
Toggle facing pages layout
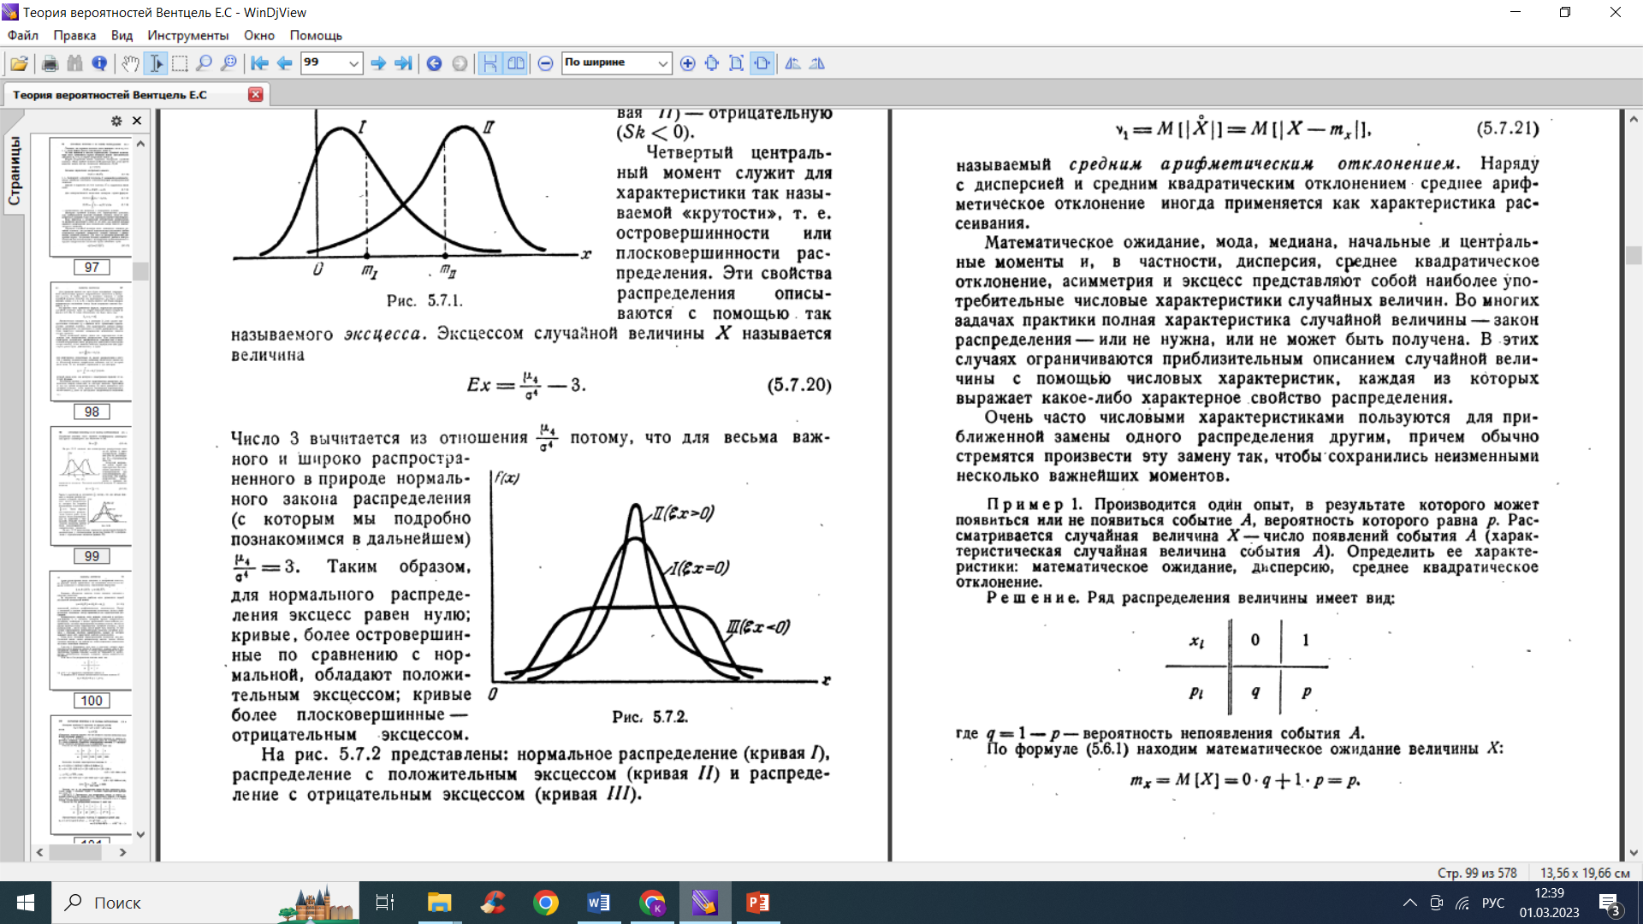(515, 63)
